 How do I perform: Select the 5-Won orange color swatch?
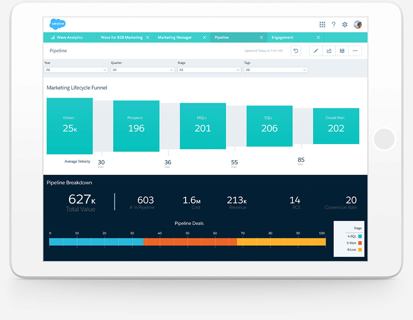360,243
